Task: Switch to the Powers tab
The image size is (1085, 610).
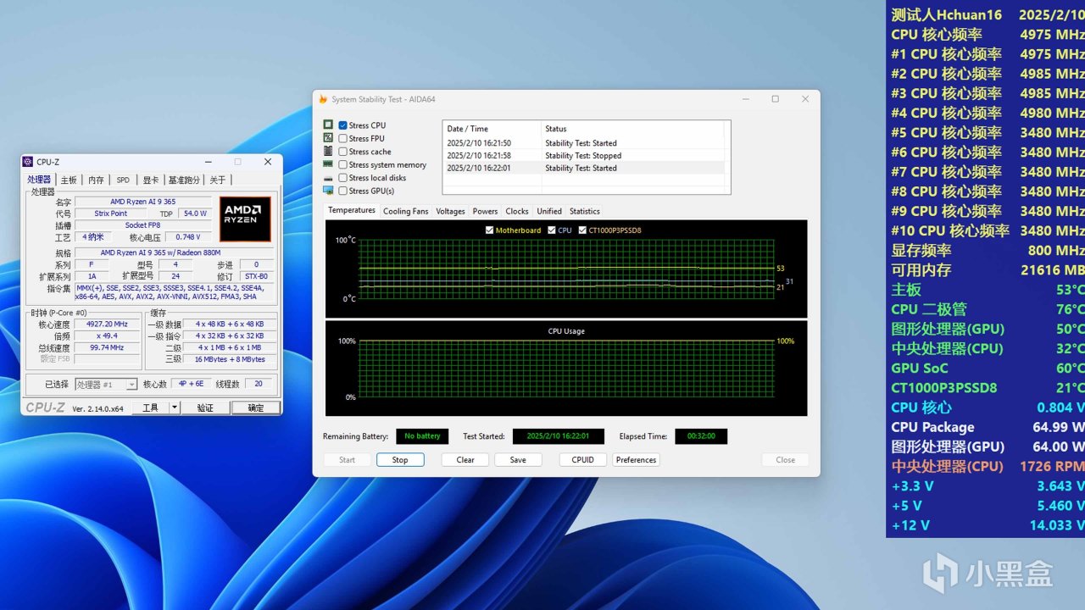Action: (485, 211)
